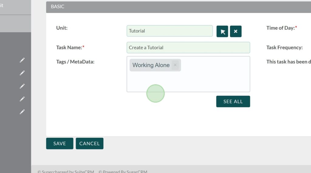311x173 pixels.
Task: Click the third pencil edit icon in sidebar
Action: click(x=22, y=86)
